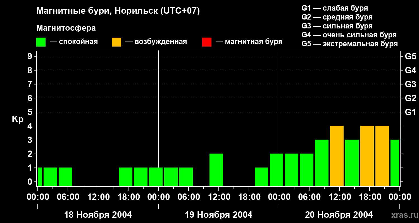Click the '06:00' time label for 19 Ноября
The width and height of the screenshot is (419, 223).
click(x=189, y=197)
